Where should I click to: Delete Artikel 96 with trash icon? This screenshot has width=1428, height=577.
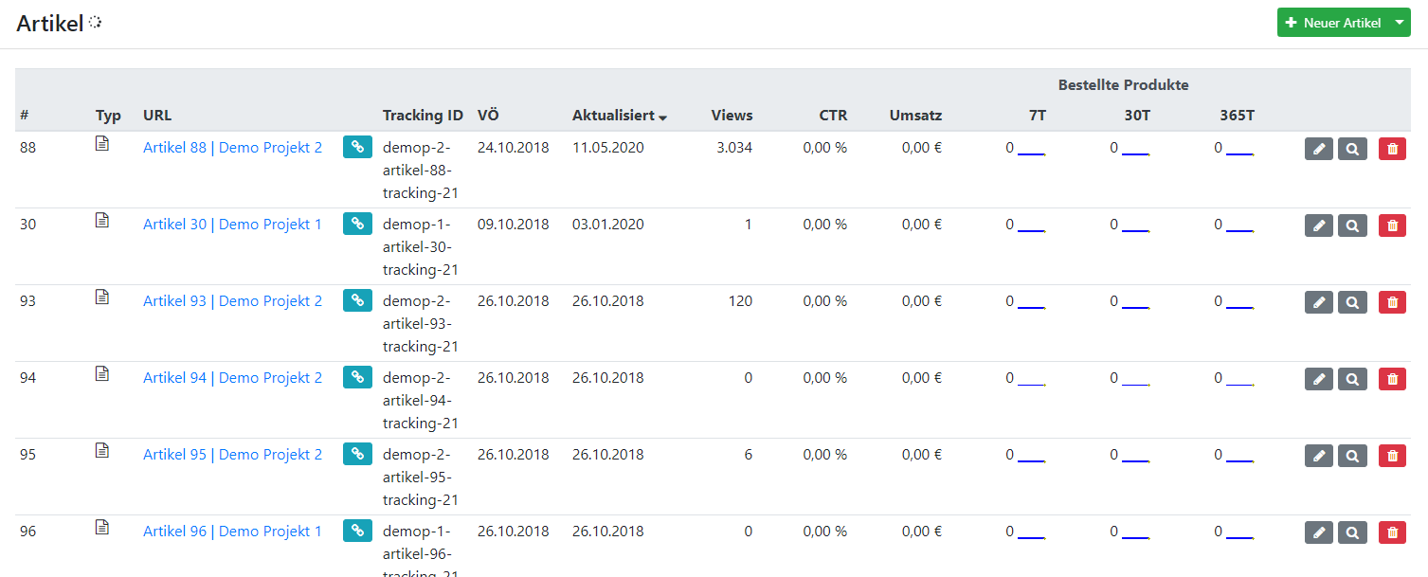click(x=1392, y=532)
